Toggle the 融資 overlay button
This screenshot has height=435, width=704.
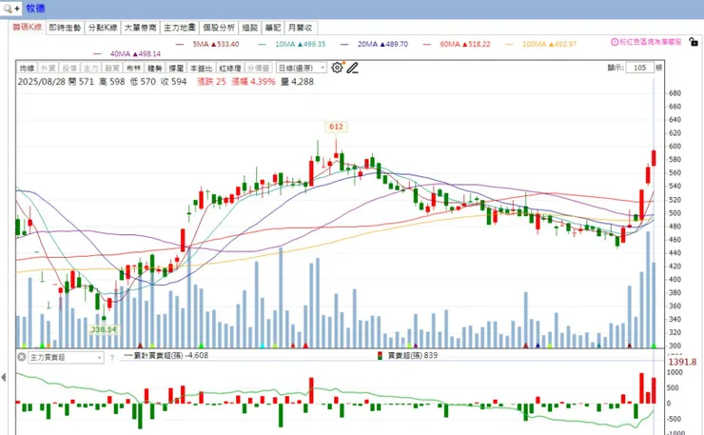[112, 68]
